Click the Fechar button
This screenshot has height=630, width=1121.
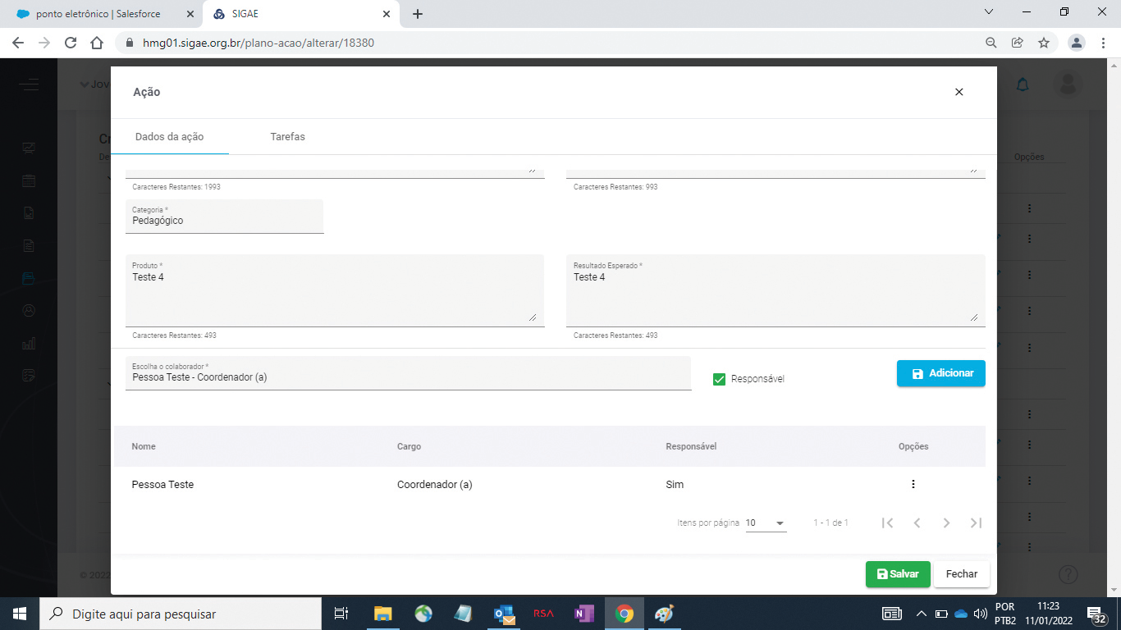click(x=962, y=574)
